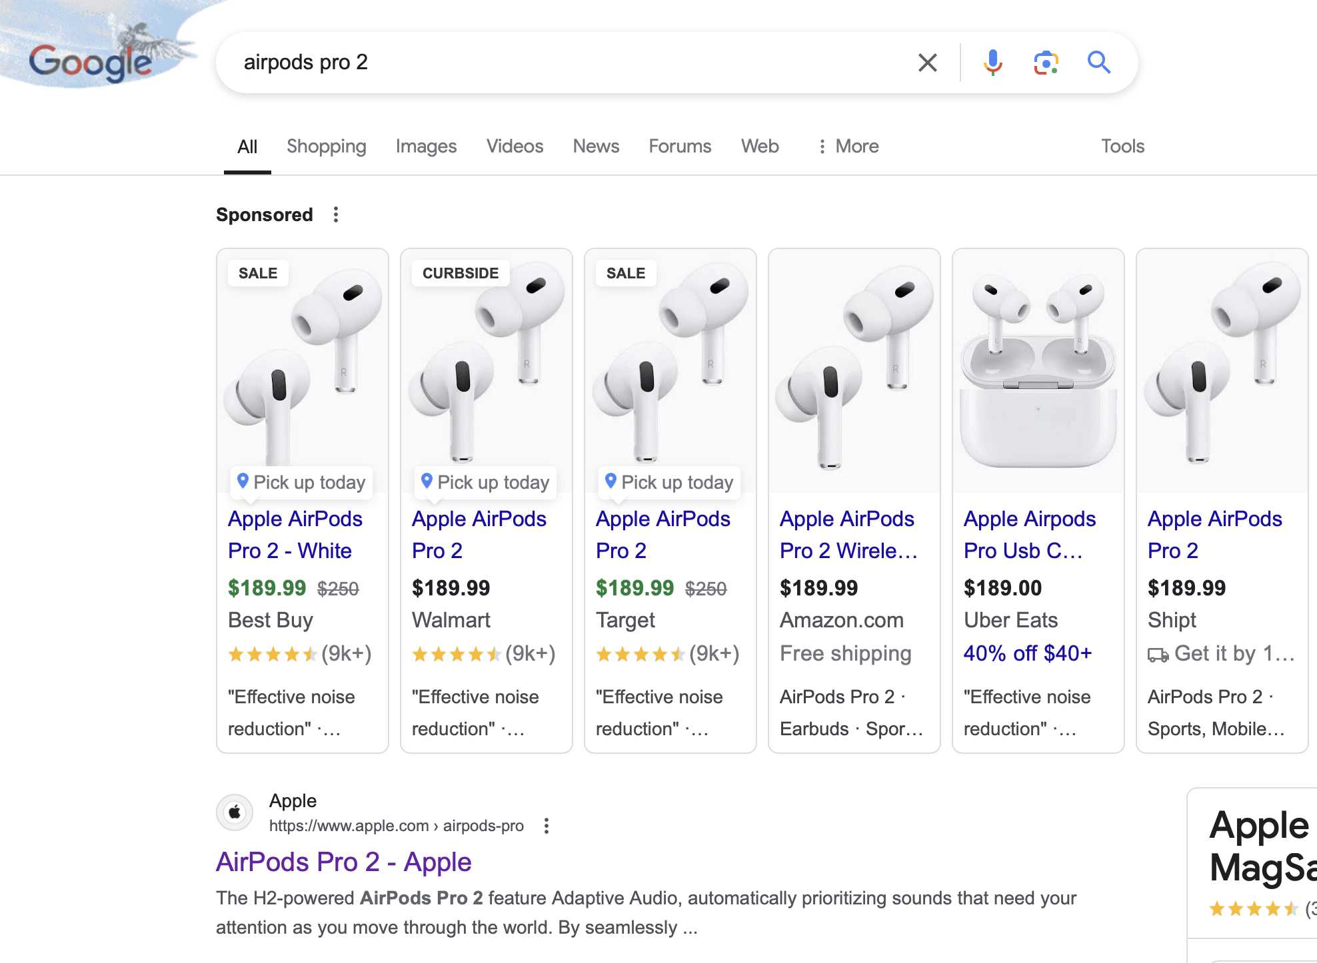Open the Amazon.com AirPods Pro 2 listing
The width and height of the screenshot is (1317, 963).
pos(848,535)
